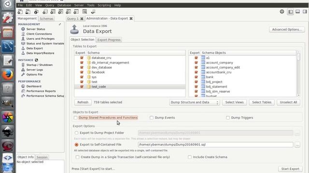The image size is (309, 173).
Task: Uncheck export for facebook schema
Action: pyautogui.click(x=82, y=72)
